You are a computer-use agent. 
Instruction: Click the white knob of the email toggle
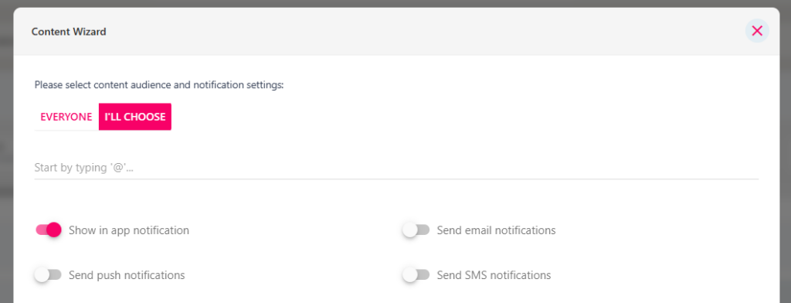409,230
